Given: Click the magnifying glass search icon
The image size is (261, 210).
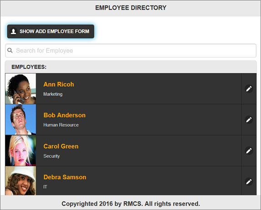Looking at the screenshot, I should (10, 51).
